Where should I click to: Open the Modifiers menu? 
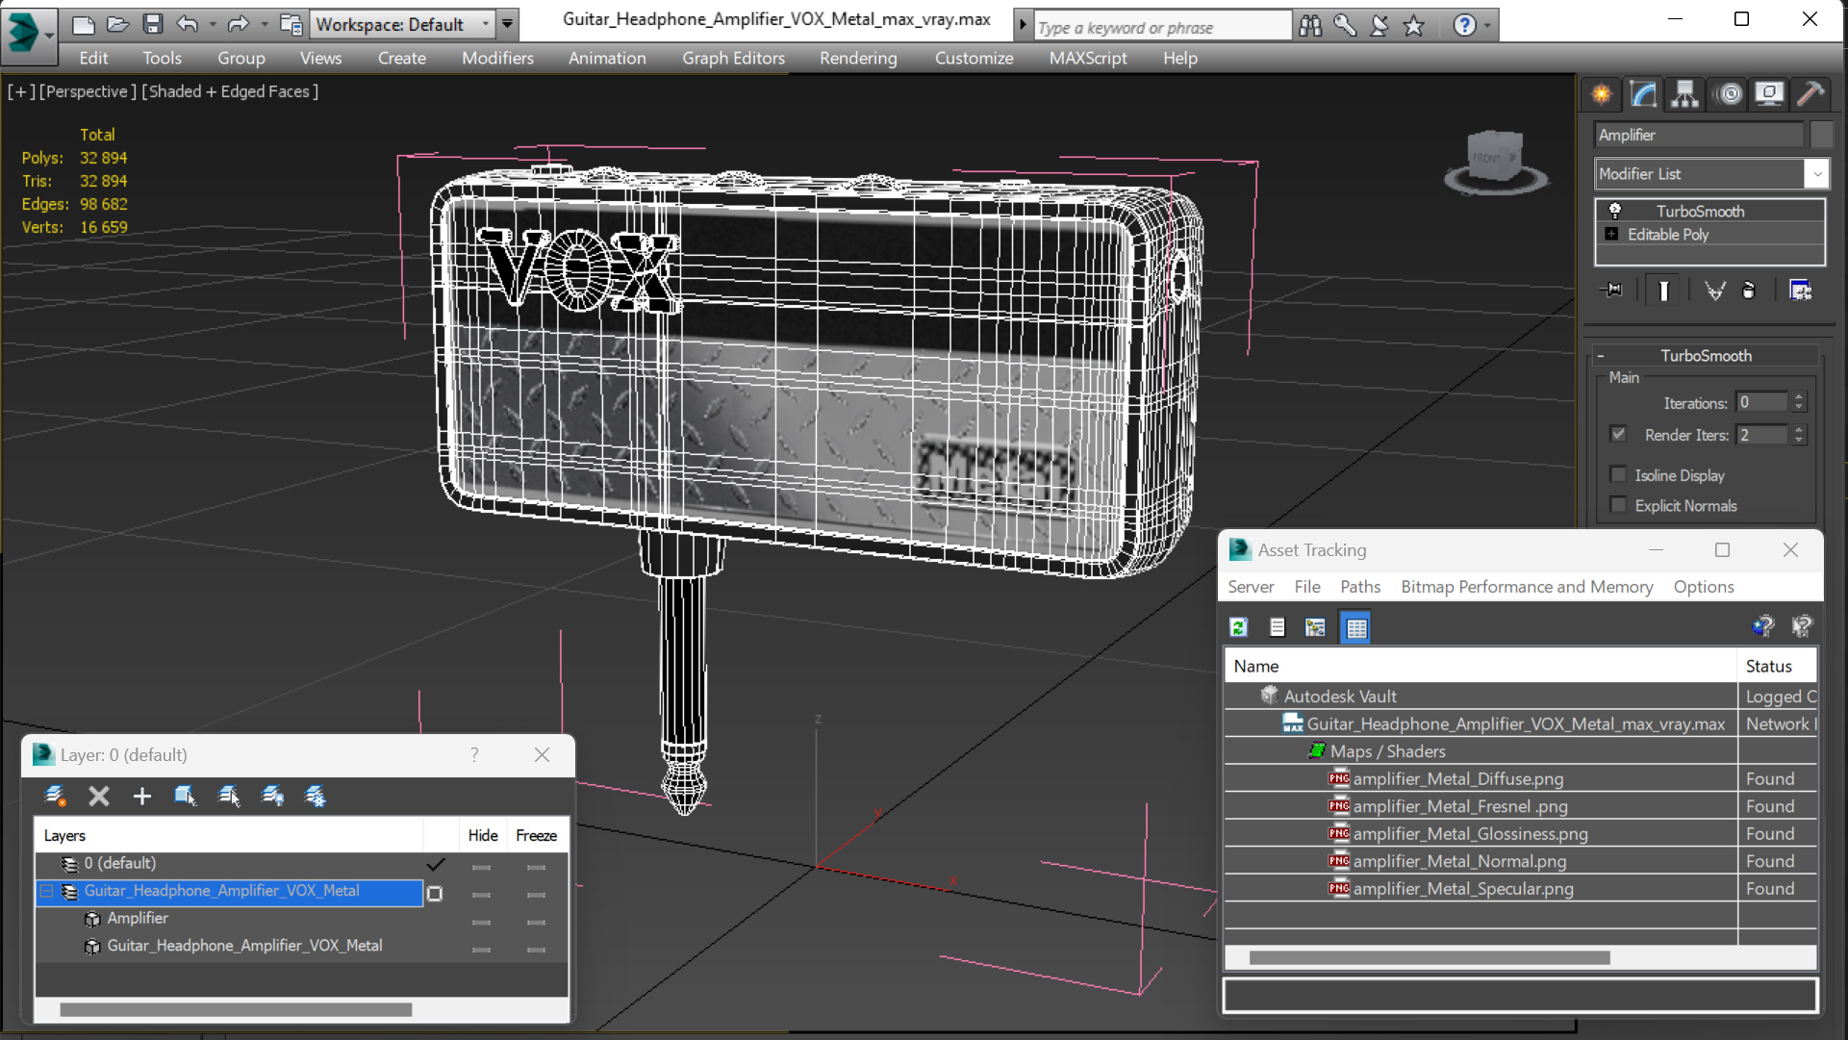coord(497,58)
